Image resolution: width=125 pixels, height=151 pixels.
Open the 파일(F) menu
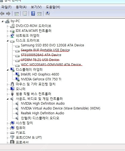(6, 7)
